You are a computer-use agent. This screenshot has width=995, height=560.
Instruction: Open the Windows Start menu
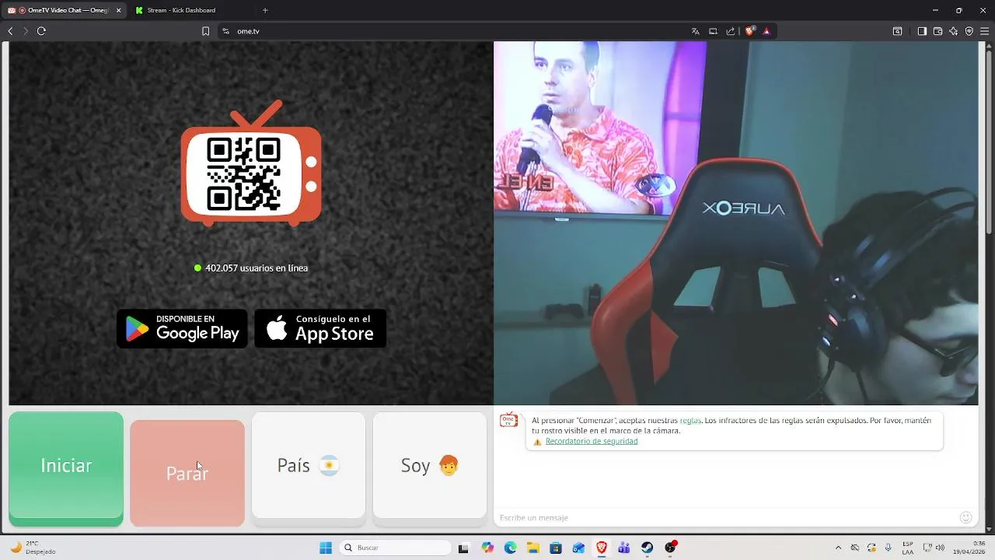(326, 548)
